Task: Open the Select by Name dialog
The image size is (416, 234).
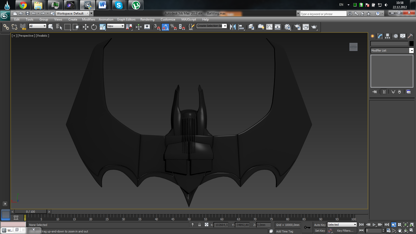Action: (x=59, y=27)
